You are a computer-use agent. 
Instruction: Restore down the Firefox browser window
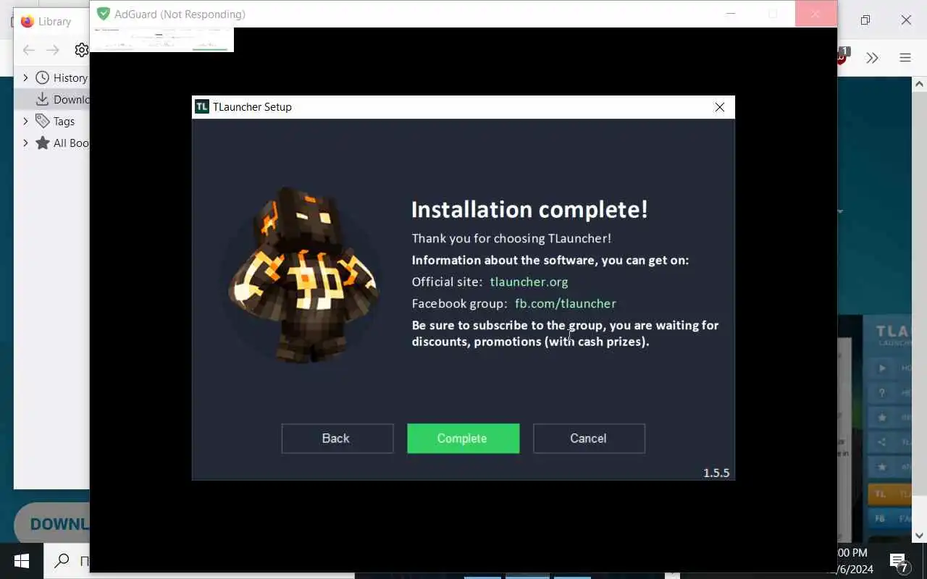(x=865, y=20)
